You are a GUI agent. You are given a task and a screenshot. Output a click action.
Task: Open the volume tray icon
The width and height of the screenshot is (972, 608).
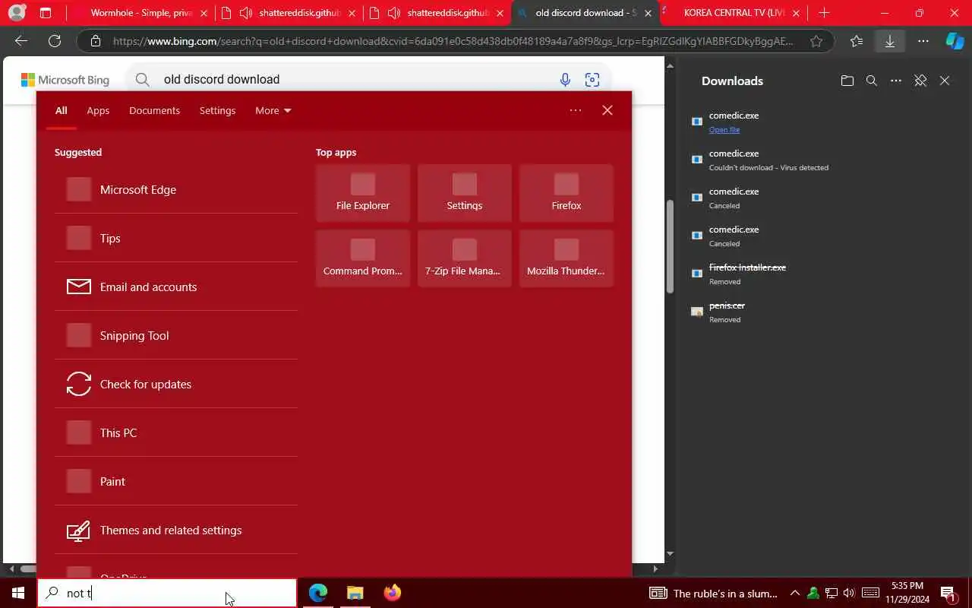click(849, 594)
